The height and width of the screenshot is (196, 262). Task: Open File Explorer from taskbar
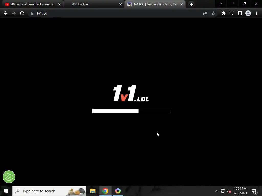coord(93,191)
